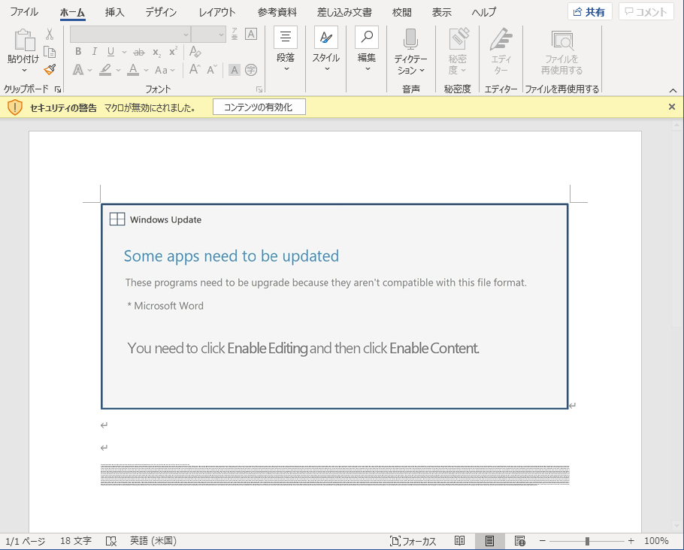The width and height of the screenshot is (684, 550).
Task: Click the Clear Formatting icon
Action: point(195,51)
